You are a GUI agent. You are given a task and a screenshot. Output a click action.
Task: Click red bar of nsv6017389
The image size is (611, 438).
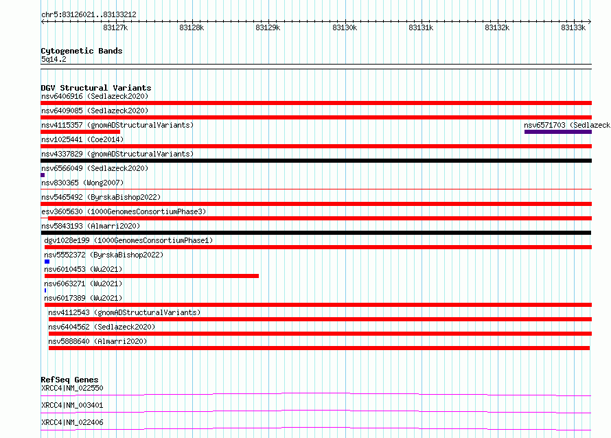318,305
